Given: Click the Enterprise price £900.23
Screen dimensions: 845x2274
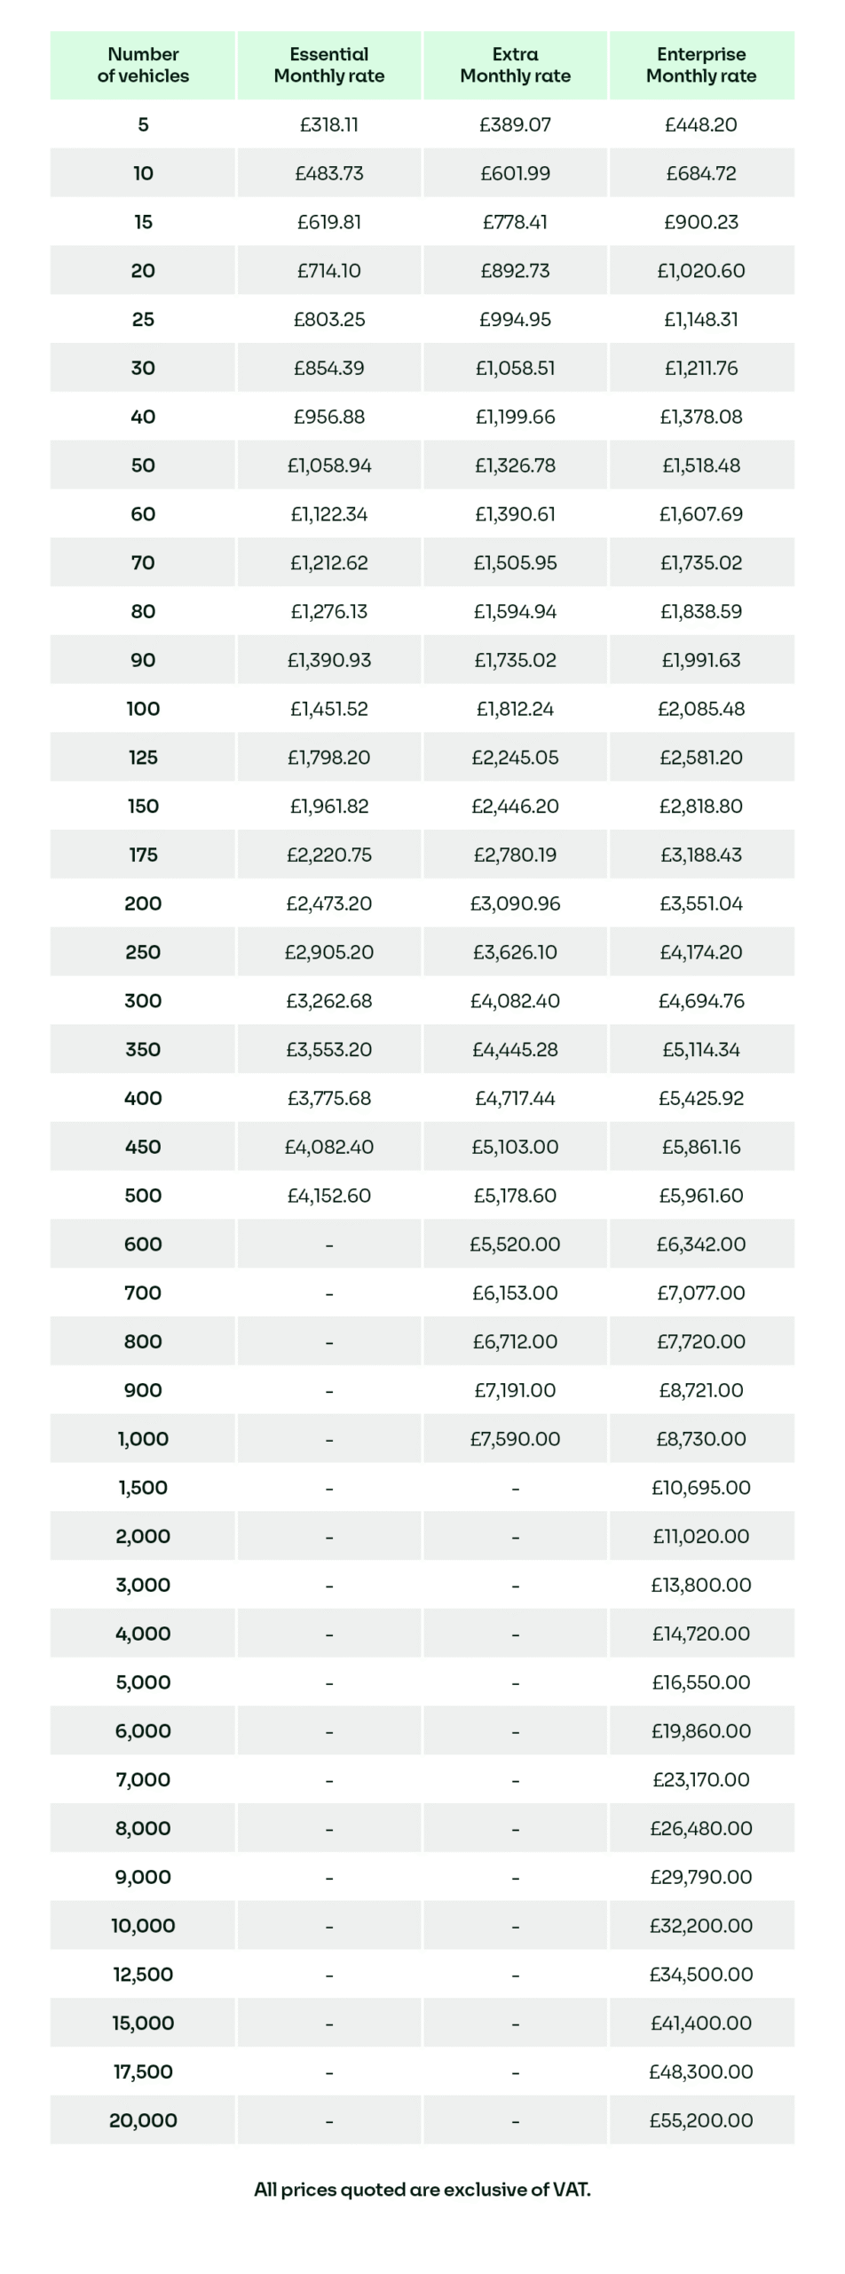Looking at the screenshot, I should [x=700, y=222].
